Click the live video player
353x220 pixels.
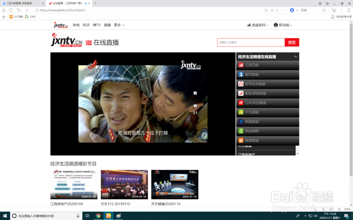click(x=143, y=104)
